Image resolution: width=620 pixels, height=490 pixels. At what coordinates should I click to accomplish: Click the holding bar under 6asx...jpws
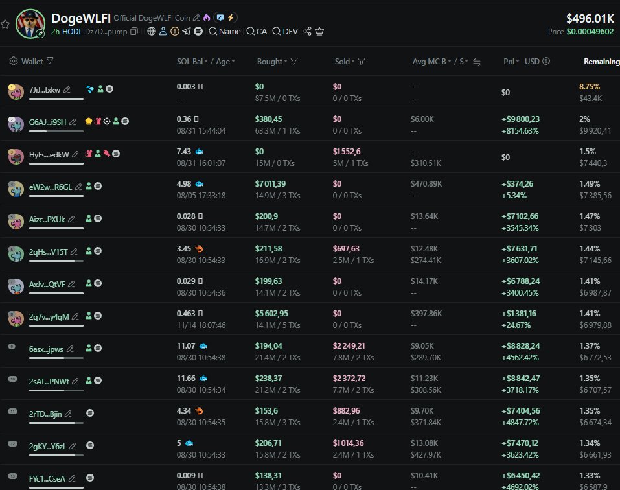(x=56, y=358)
